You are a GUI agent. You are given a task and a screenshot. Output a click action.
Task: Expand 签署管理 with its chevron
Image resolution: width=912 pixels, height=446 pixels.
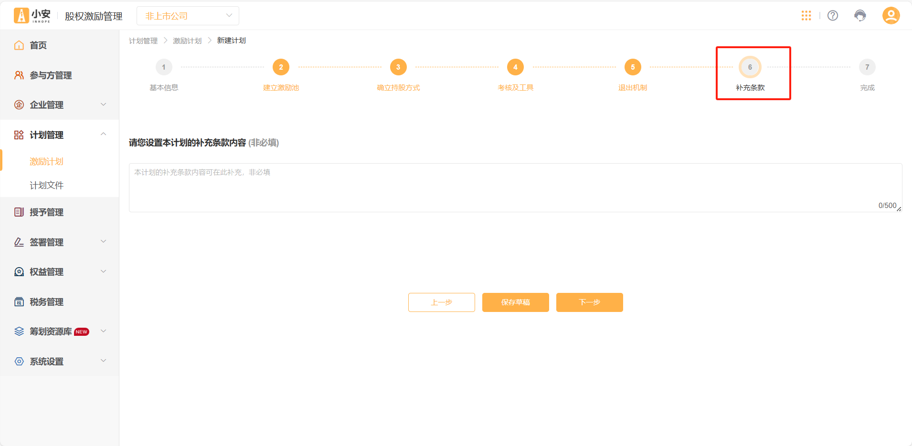coord(103,242)
